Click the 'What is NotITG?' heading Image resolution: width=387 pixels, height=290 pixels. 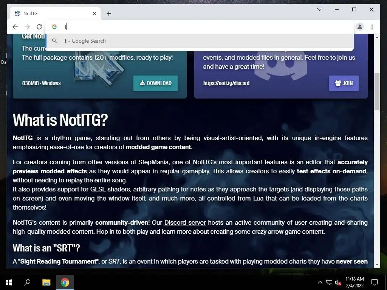pos(60,120)
